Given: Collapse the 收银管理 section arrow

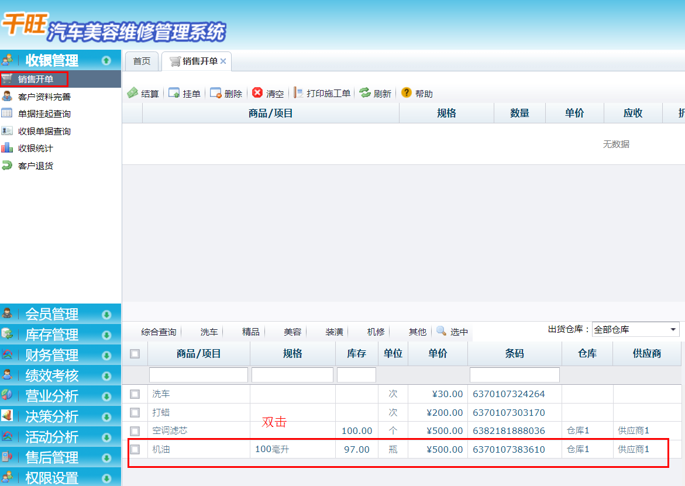Looking at the screenshot, I should tap(106, 60).
